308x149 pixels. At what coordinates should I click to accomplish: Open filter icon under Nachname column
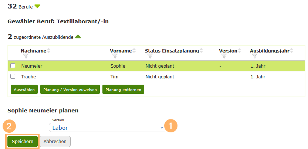coord(26,56)
